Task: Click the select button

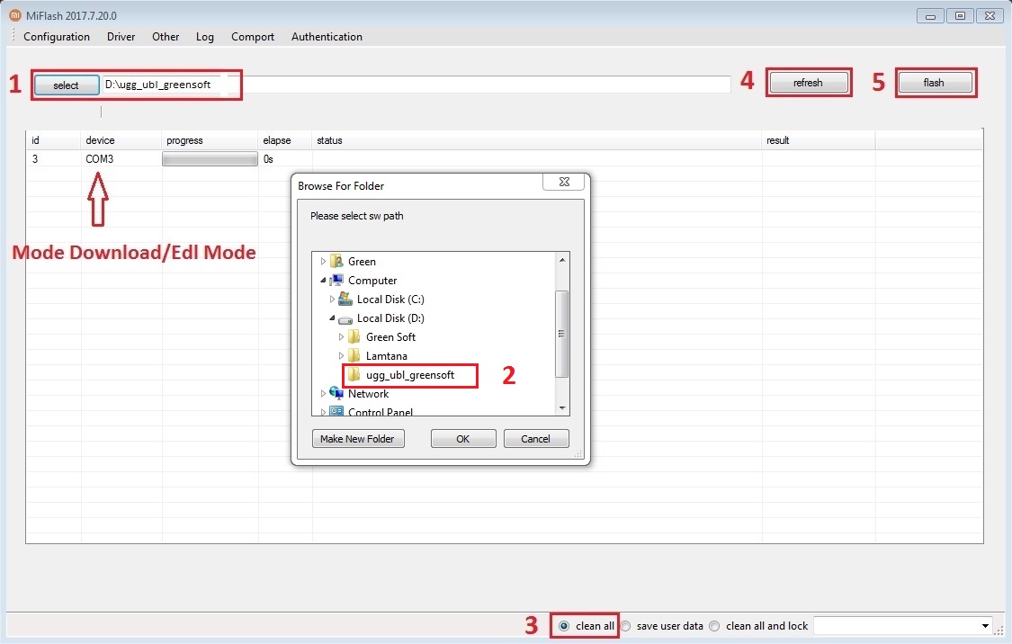Action: point(66,85)
